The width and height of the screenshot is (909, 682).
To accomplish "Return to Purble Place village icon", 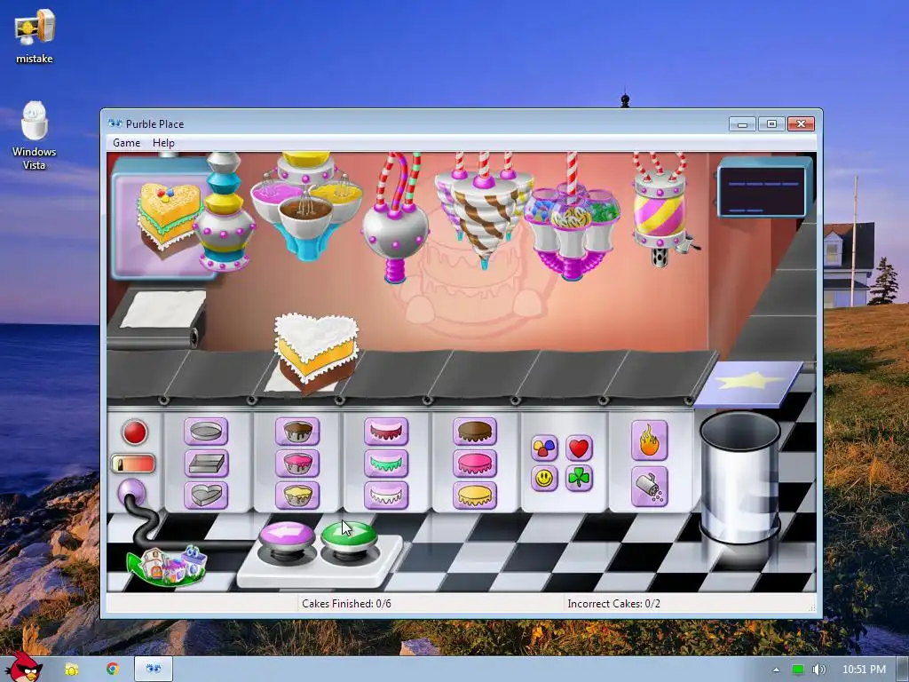I will click(167, 565).
